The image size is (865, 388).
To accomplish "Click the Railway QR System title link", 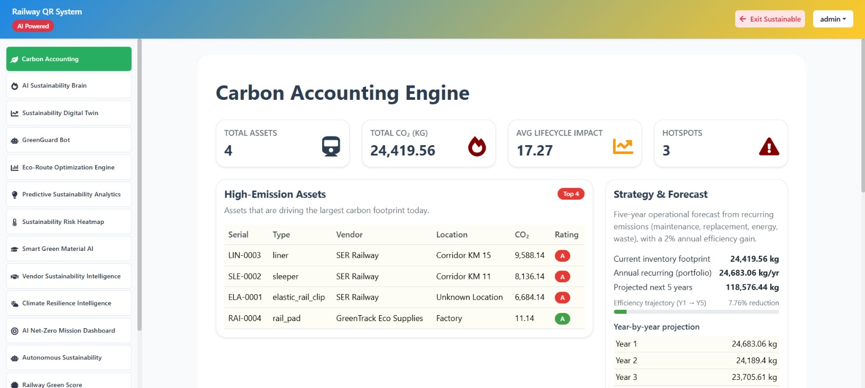I will (x=47, y=12).
